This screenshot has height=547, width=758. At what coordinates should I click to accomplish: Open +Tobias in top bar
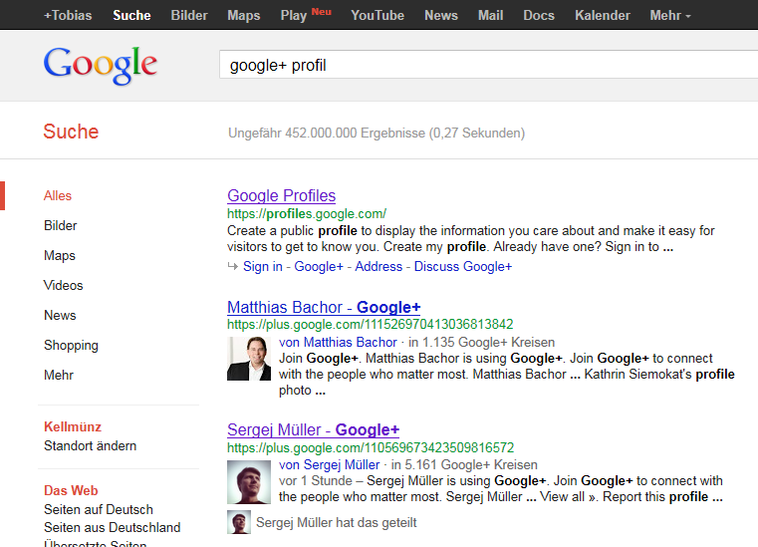pos(68,16)
